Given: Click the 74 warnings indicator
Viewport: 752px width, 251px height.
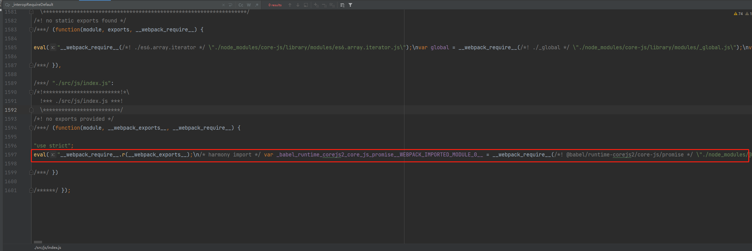Looking at the screenshot, I should tap(738, 14).
